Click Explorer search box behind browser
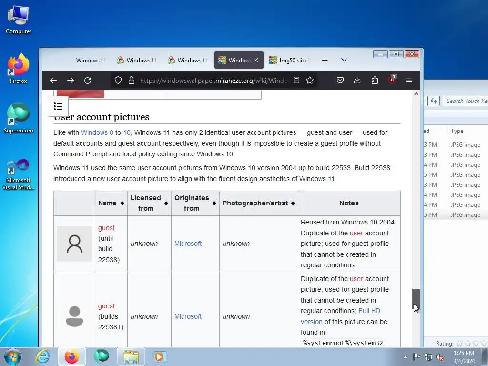Screen dimensions: 488x366 point(465,101)
